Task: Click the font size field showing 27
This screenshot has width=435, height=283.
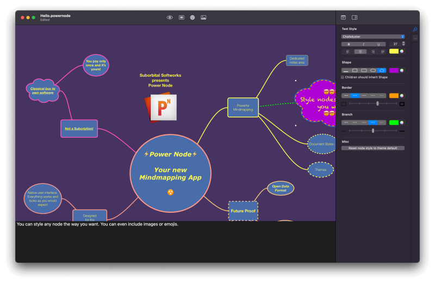Action: (395, 44)
